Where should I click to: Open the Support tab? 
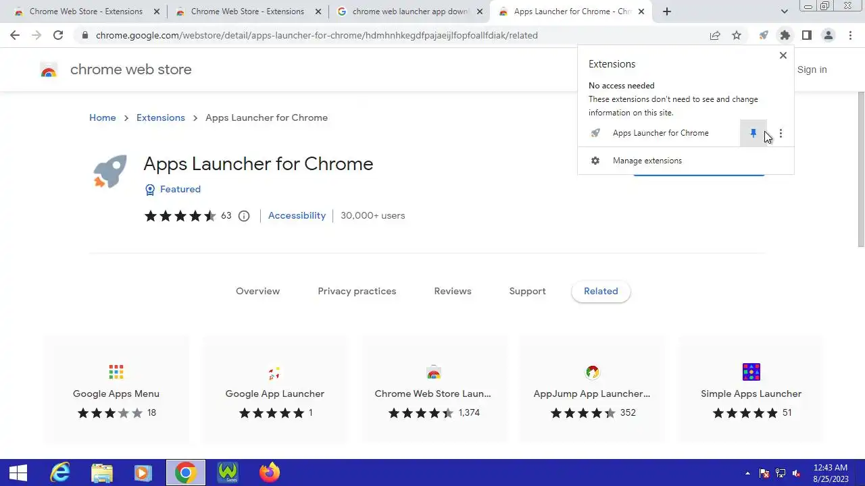tap(527, 291)
